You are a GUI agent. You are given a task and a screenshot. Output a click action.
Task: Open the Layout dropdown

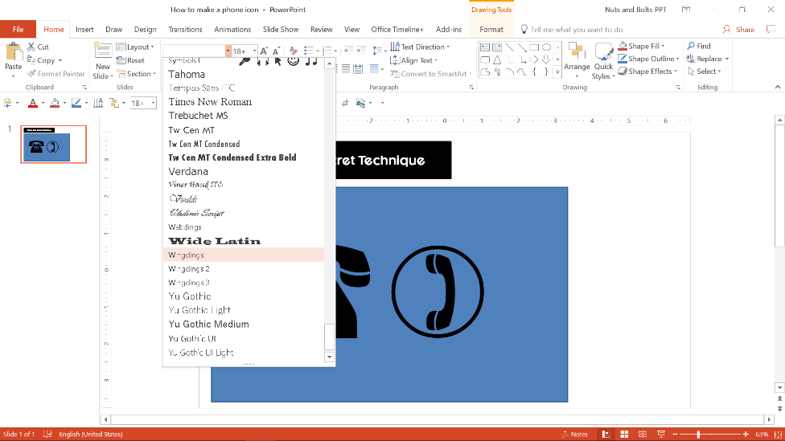click(x=135, y=47)
